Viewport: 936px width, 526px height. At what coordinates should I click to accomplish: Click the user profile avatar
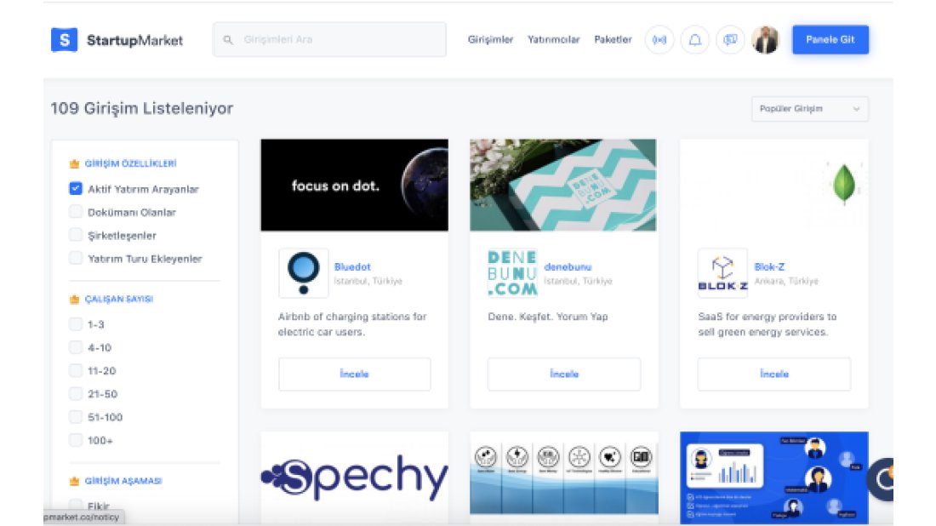click(765, 40)
